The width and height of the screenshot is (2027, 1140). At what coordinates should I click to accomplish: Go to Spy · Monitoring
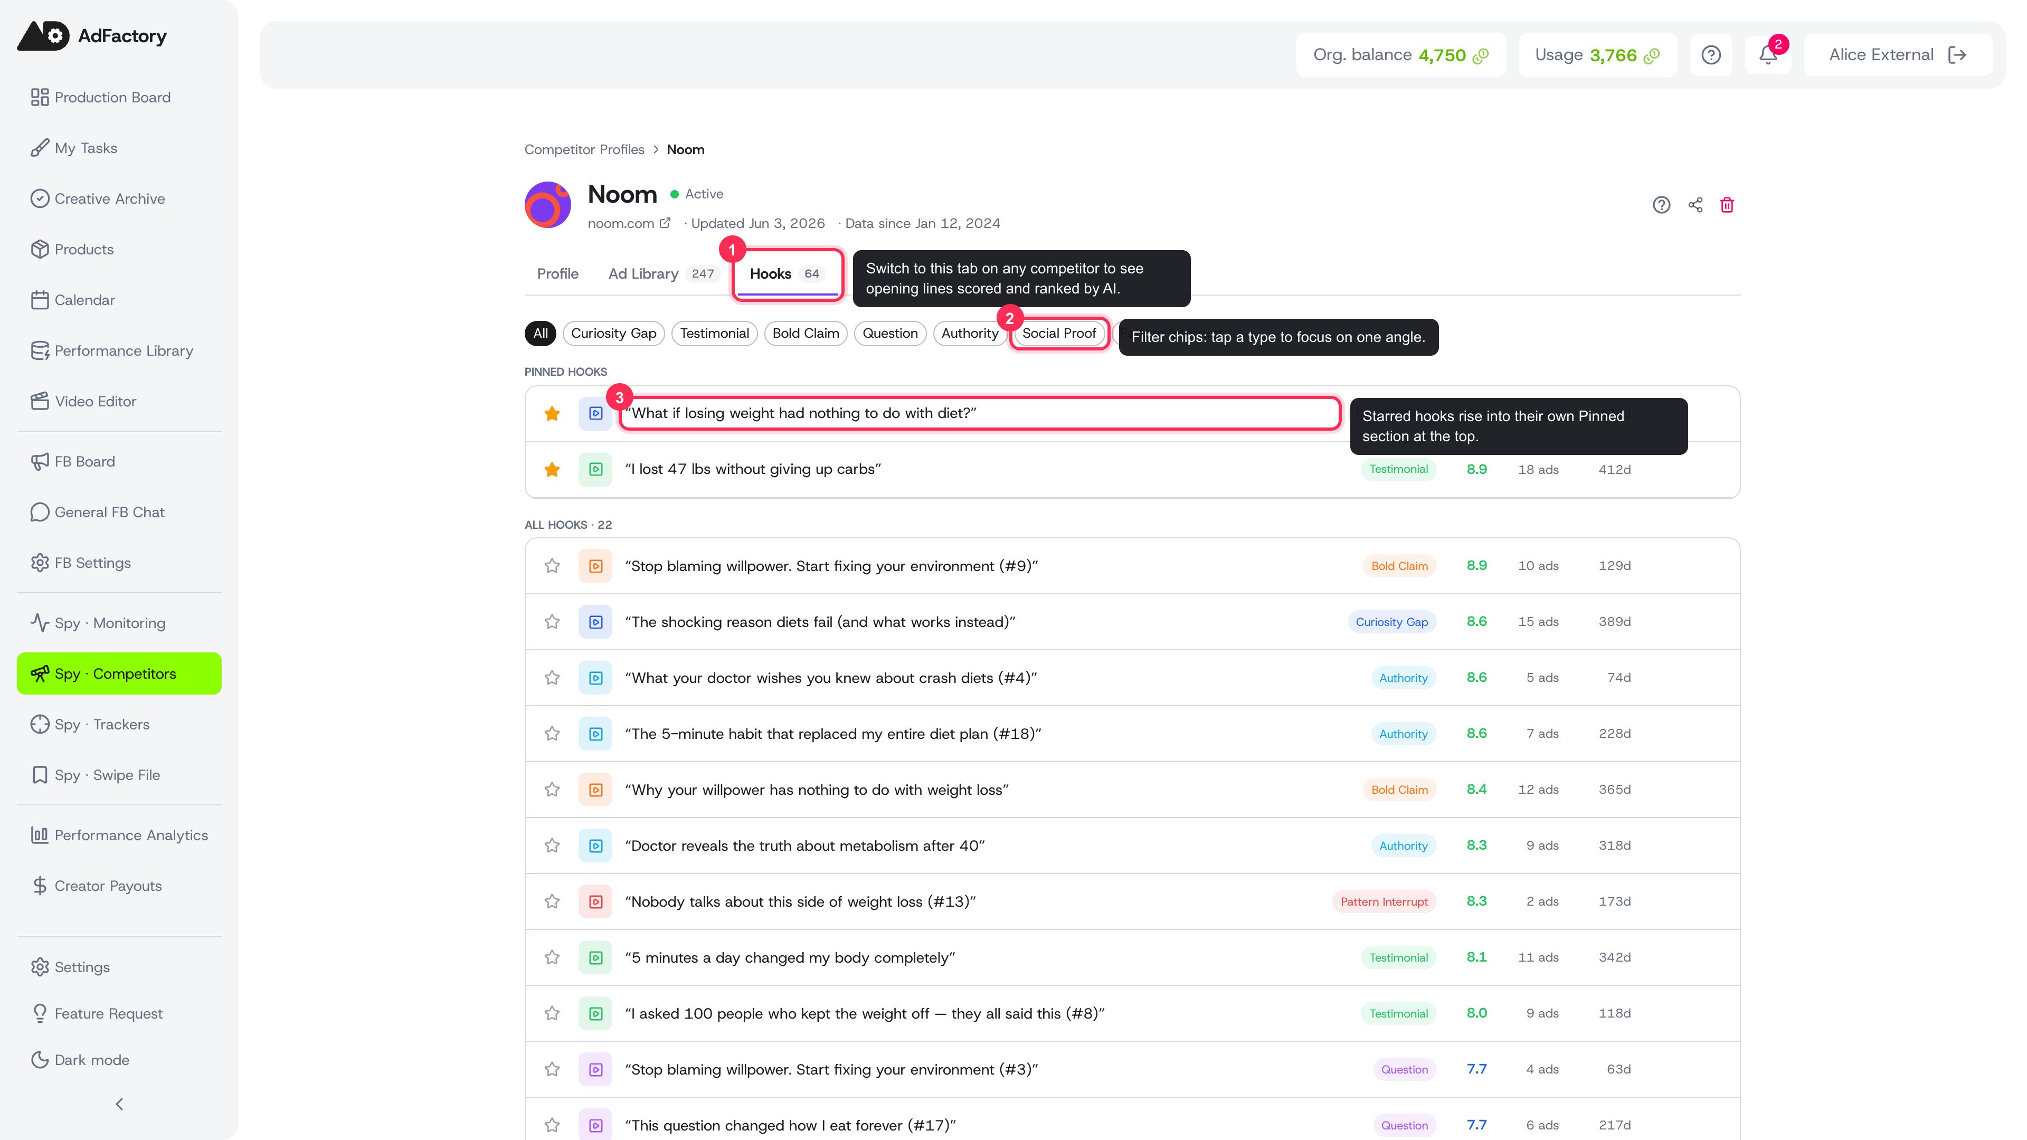pyautogui.click(x=119, y=623)
